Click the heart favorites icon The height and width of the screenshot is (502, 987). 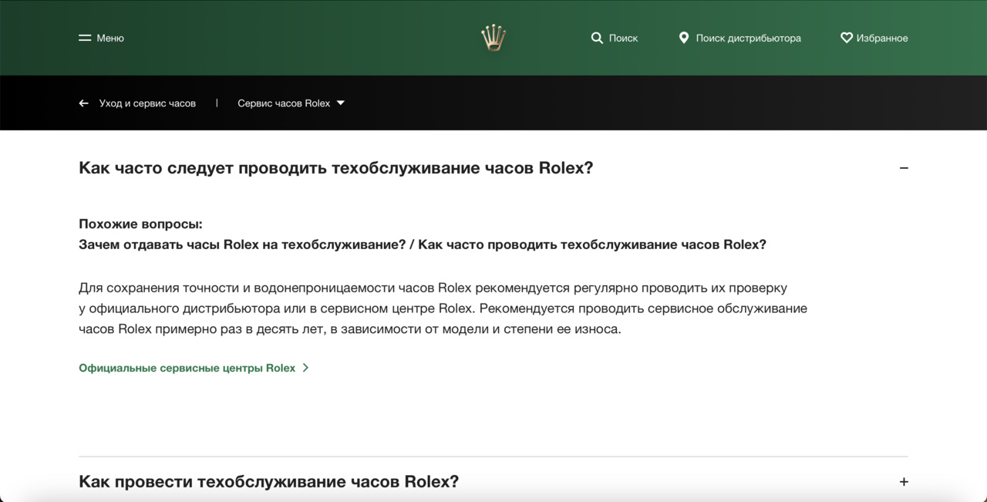846,38
